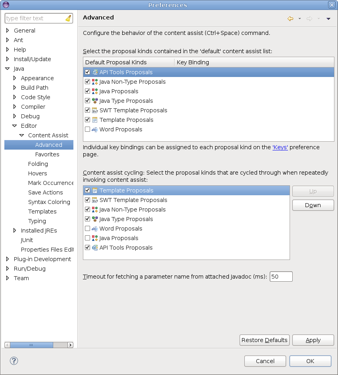
Task: Open the help question mark icon
Action: coord(14,361)
